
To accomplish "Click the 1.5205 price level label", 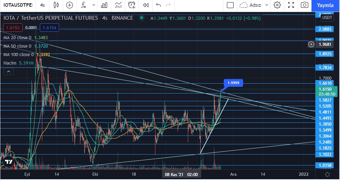I will [325, 106].
